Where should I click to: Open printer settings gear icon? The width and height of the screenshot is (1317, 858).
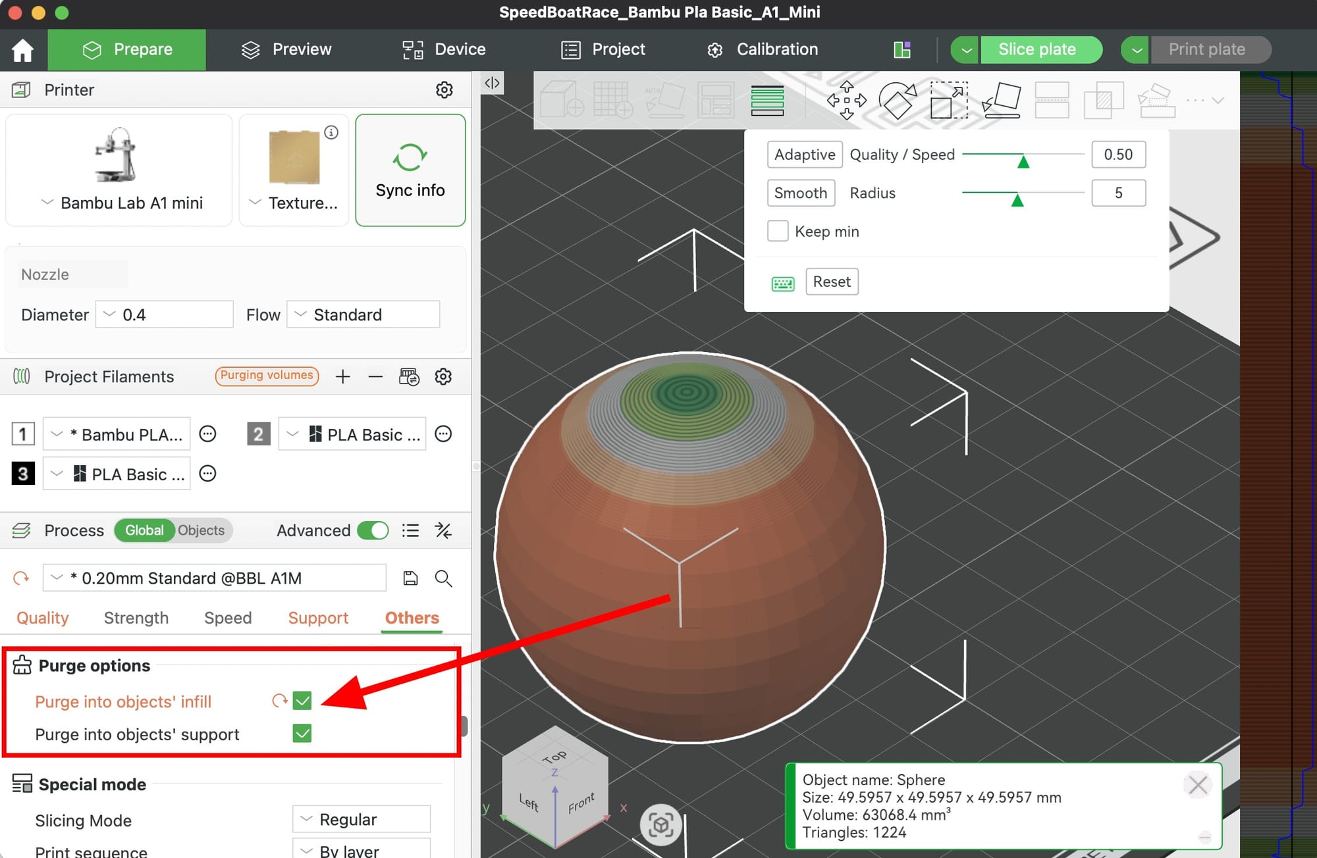tap(444, 89)
